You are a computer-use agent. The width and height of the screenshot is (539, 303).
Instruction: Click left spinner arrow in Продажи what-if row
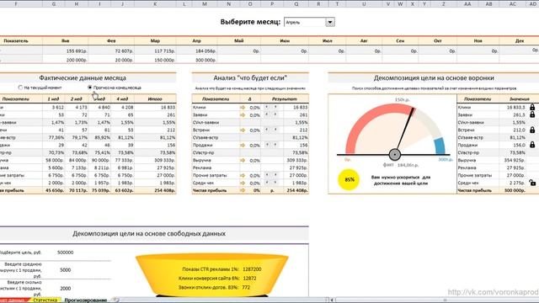point(267,146)
